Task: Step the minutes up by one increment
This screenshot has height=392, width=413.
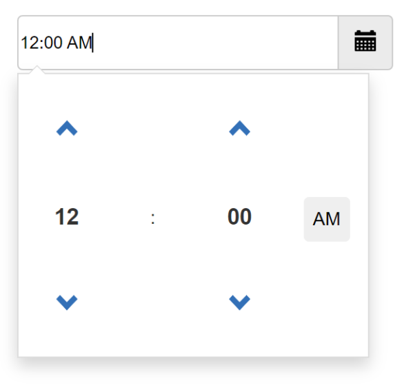Action: tap(239, 128)
